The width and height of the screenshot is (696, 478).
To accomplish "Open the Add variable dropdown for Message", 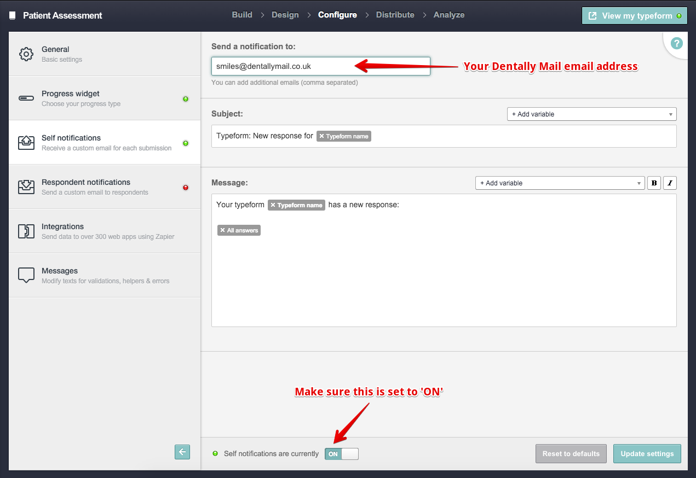I will point(560,183).
